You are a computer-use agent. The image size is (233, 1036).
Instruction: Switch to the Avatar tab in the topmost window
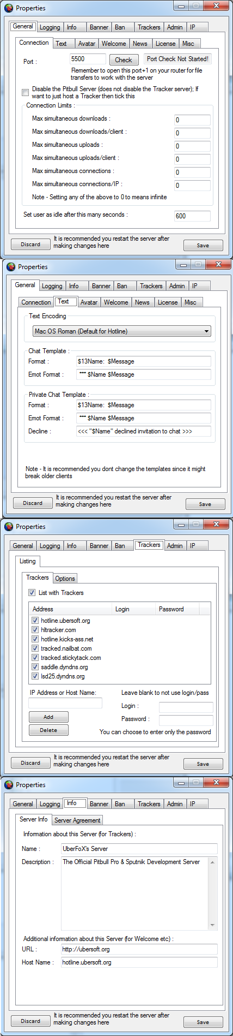(87, 44)
